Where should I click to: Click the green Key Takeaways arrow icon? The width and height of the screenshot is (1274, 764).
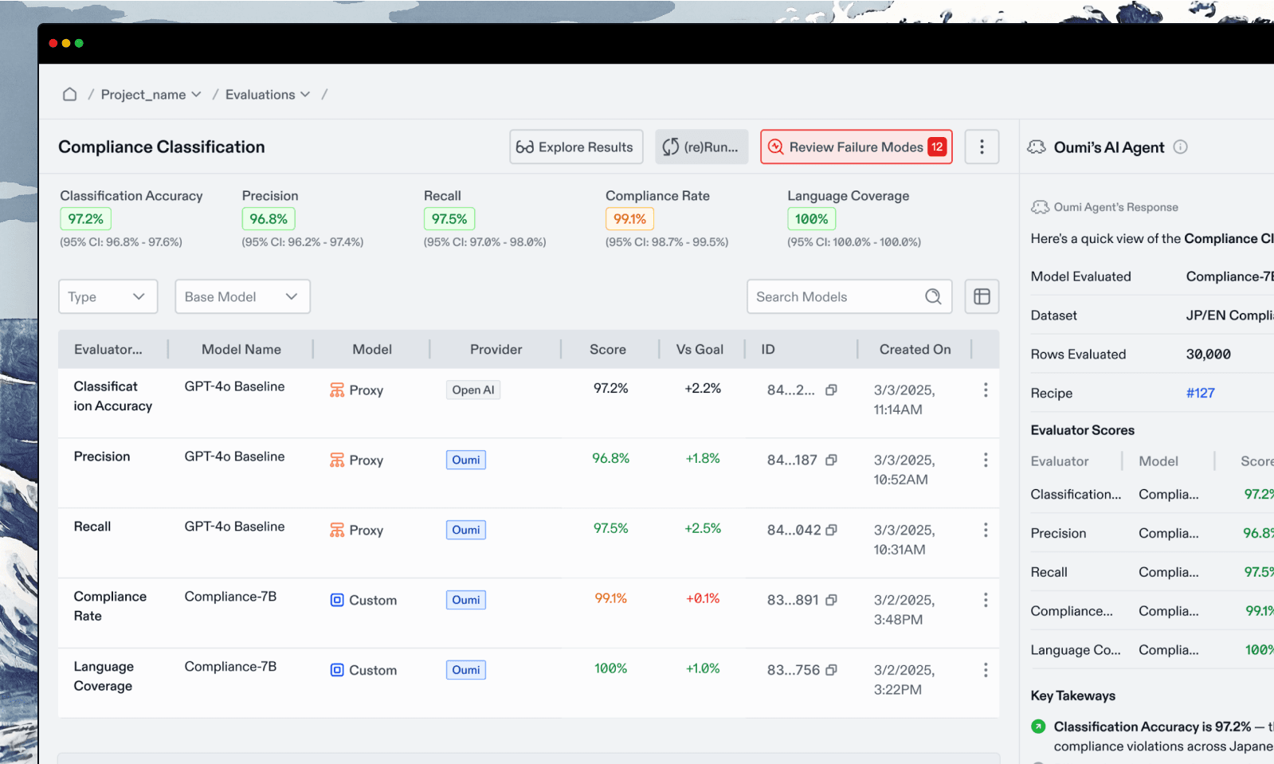pos(1038,727)
